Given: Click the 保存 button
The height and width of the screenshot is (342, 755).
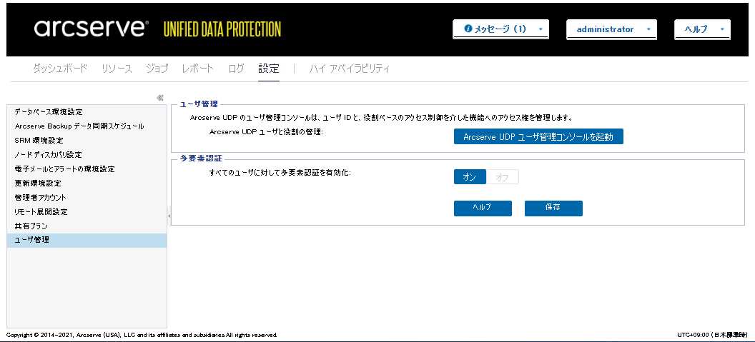Looking at the screenshot, I should tap(553, 208).
